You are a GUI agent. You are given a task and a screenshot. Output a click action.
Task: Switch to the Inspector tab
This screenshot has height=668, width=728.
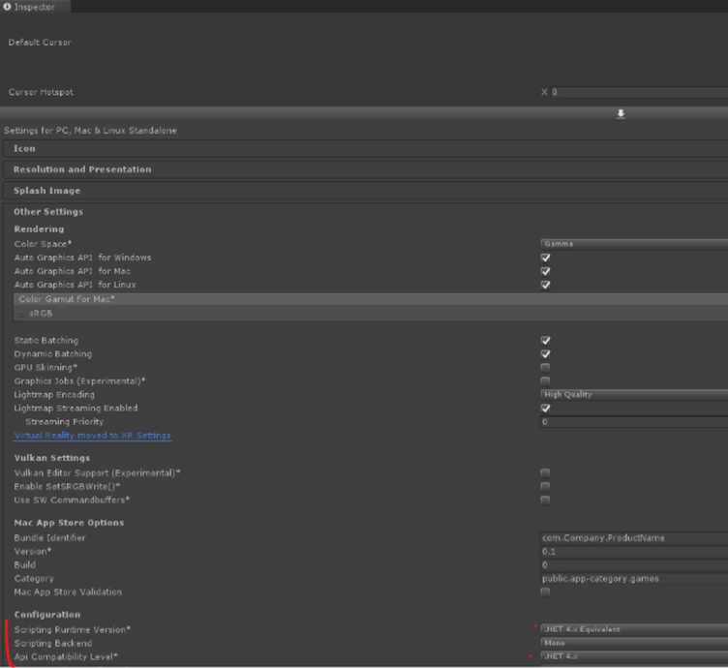[33, 7]
